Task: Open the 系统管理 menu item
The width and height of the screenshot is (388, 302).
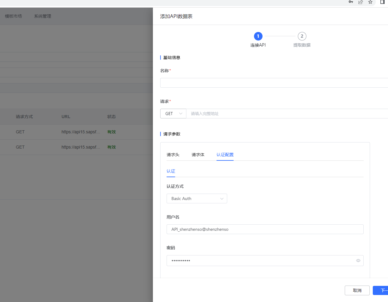Action: tap(42, 16)
